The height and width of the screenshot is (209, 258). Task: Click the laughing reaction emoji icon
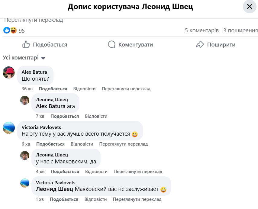[x=13, y=30]
